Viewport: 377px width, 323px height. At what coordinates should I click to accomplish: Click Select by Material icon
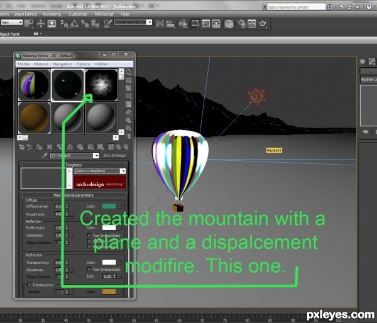[129, 128]
